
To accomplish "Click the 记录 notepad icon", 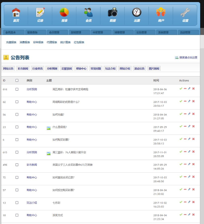I will point(40,12).
